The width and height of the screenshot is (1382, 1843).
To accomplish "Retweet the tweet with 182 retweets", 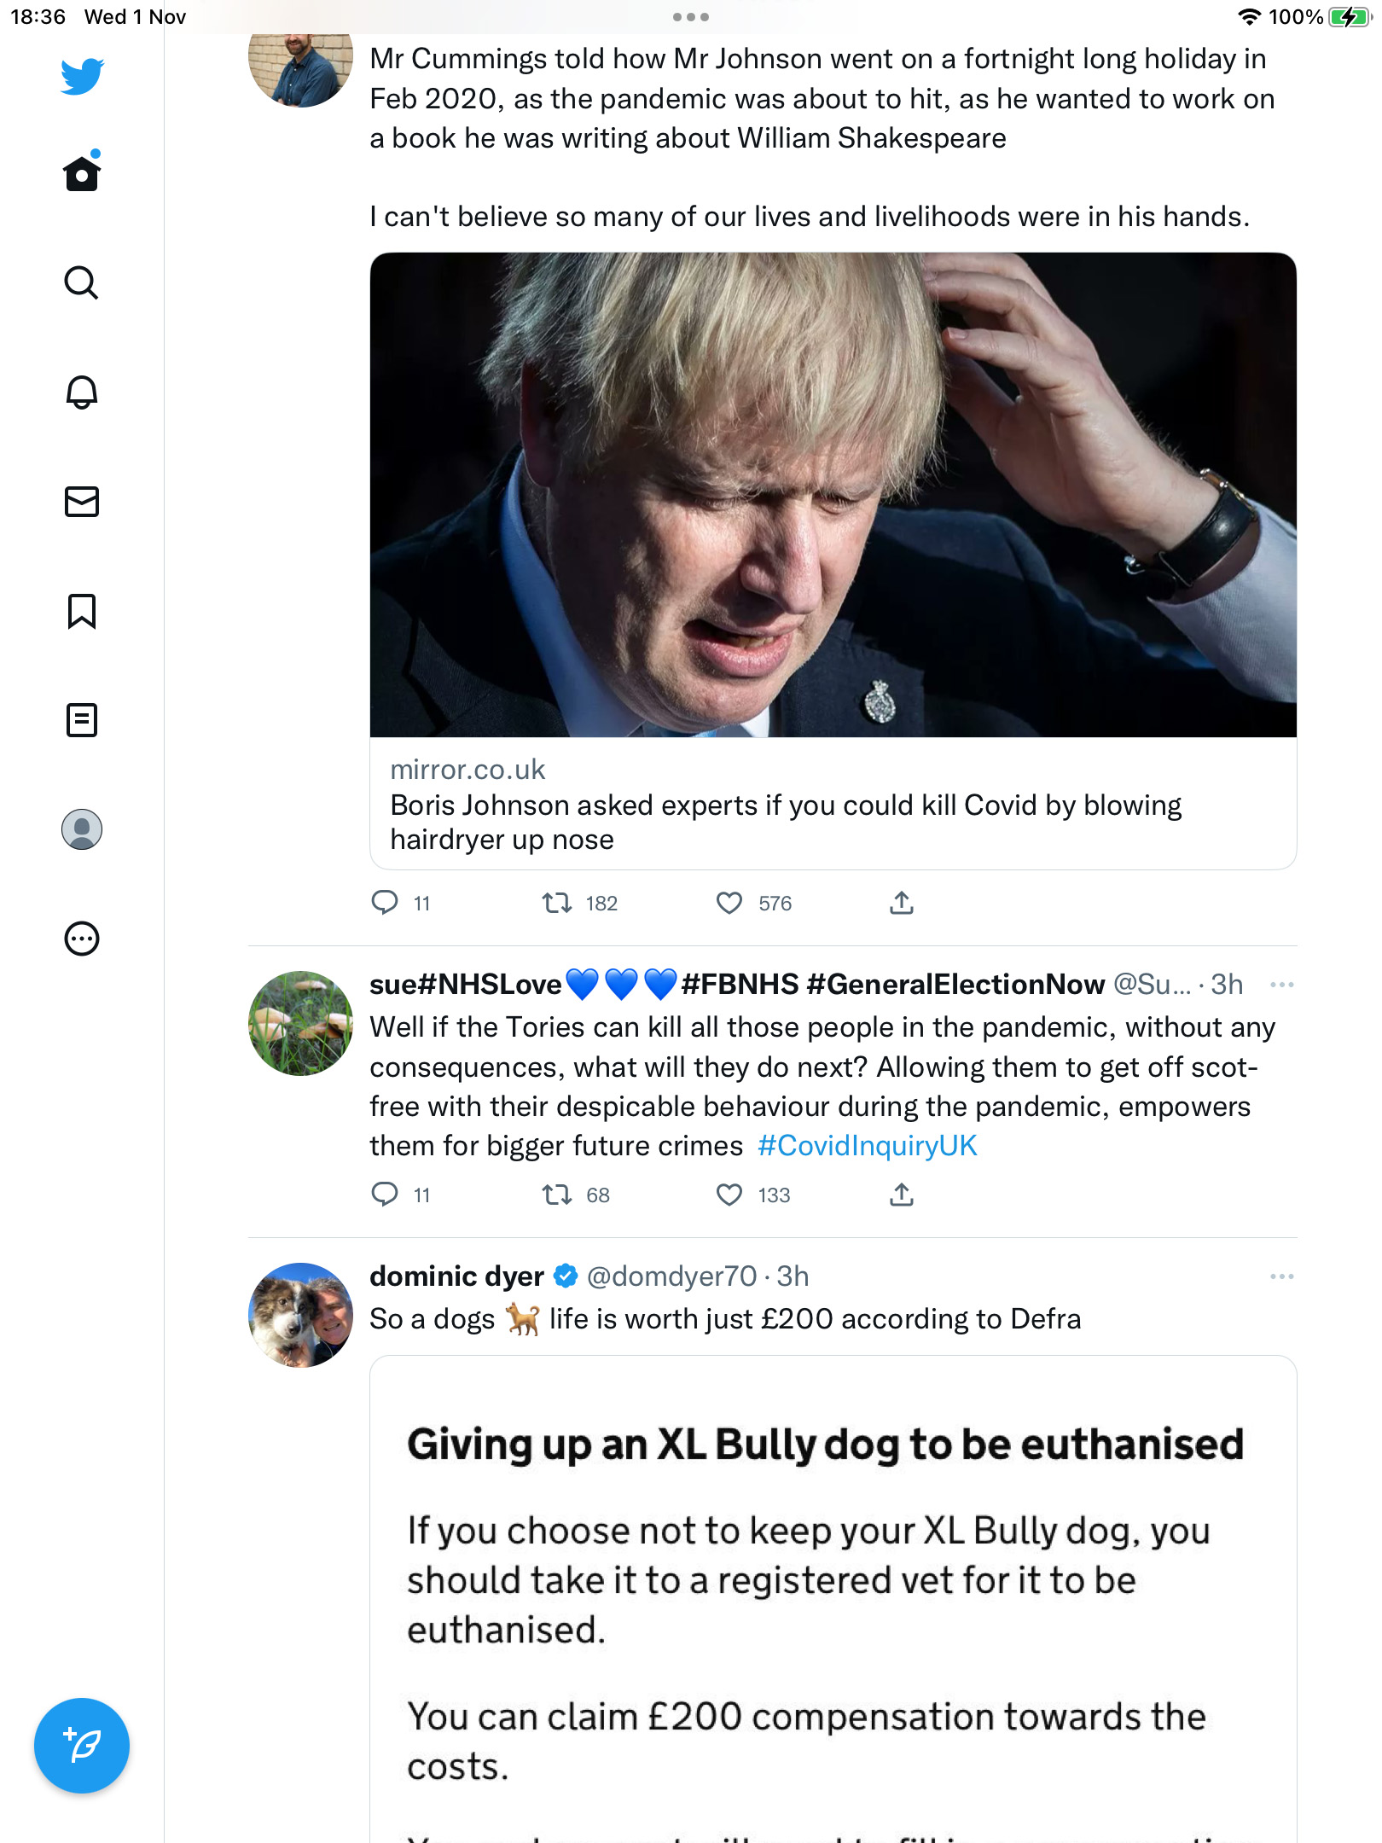I will (x=557, y=903).
